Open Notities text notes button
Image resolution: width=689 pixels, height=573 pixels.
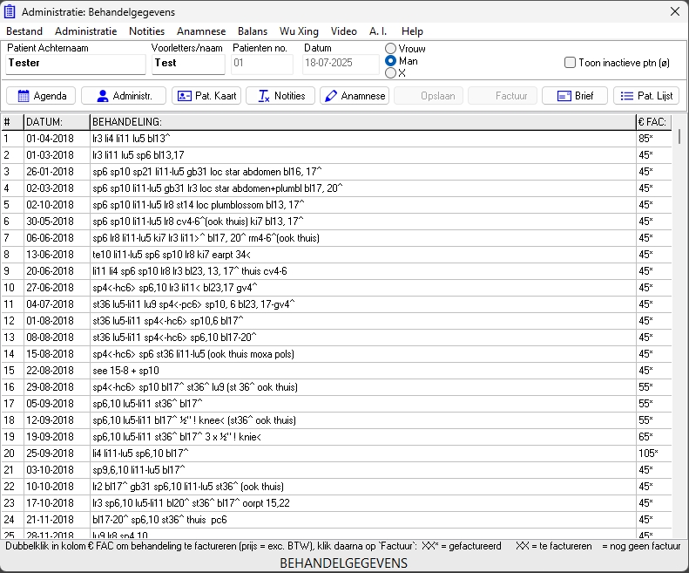280,96
